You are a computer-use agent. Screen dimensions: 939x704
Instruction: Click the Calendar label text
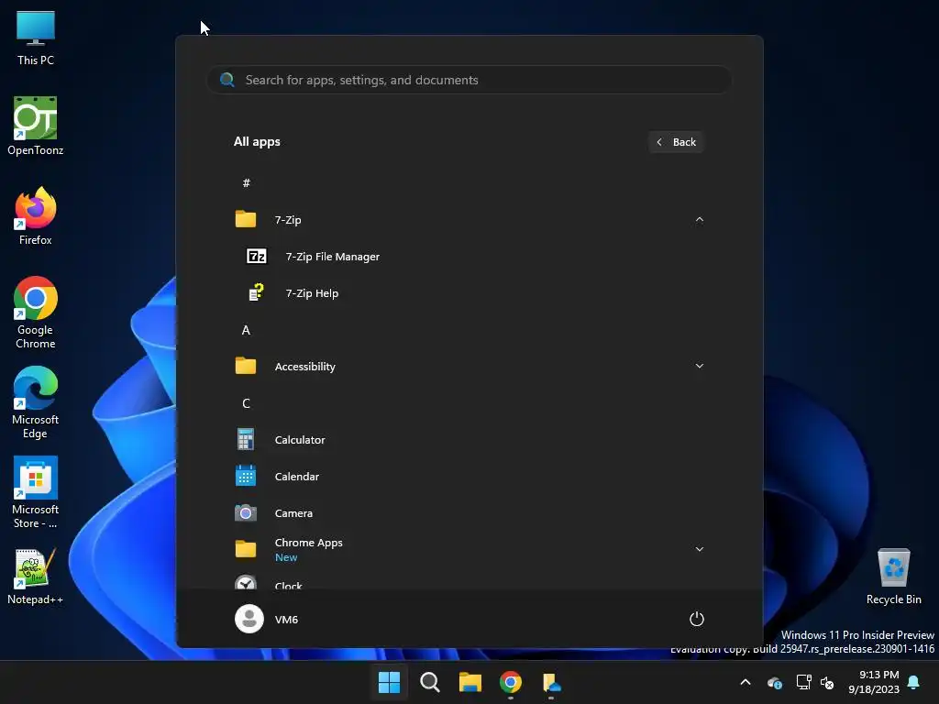(x=296, y=477)
